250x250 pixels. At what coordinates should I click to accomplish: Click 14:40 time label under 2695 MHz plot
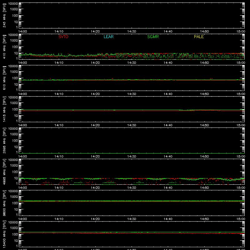click(x=168, y=157)
